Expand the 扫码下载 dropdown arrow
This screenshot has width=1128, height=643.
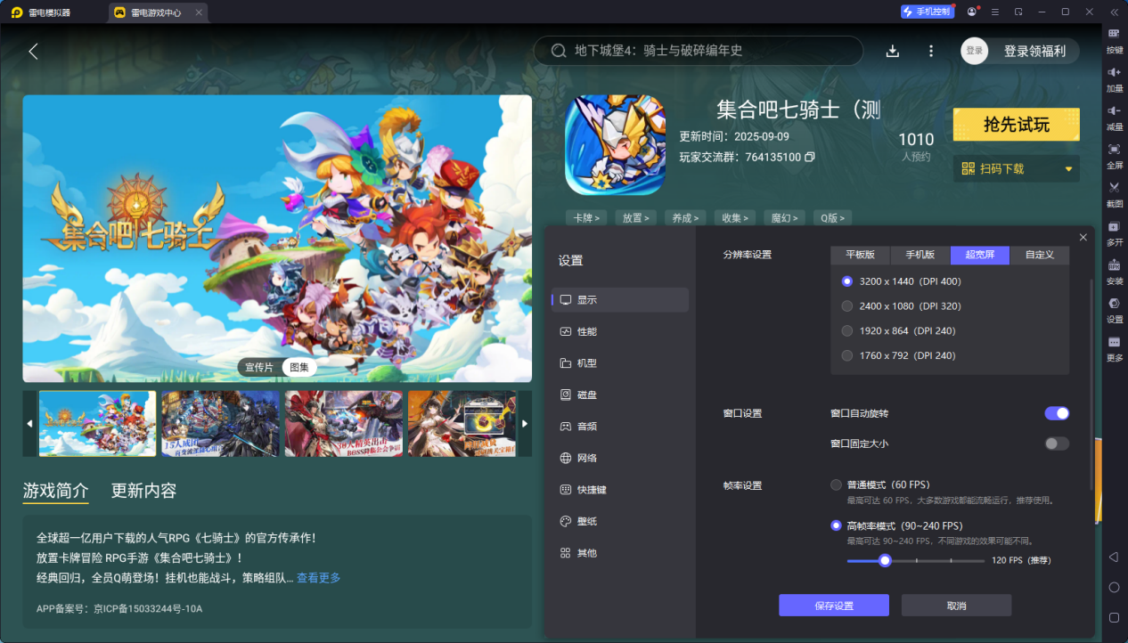pos(1068,169)
